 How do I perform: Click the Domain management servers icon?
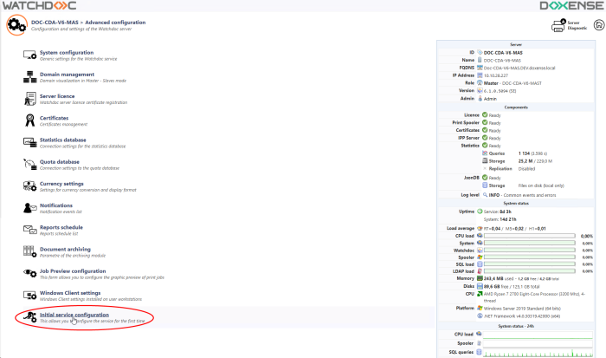click(x=29, y=77)
